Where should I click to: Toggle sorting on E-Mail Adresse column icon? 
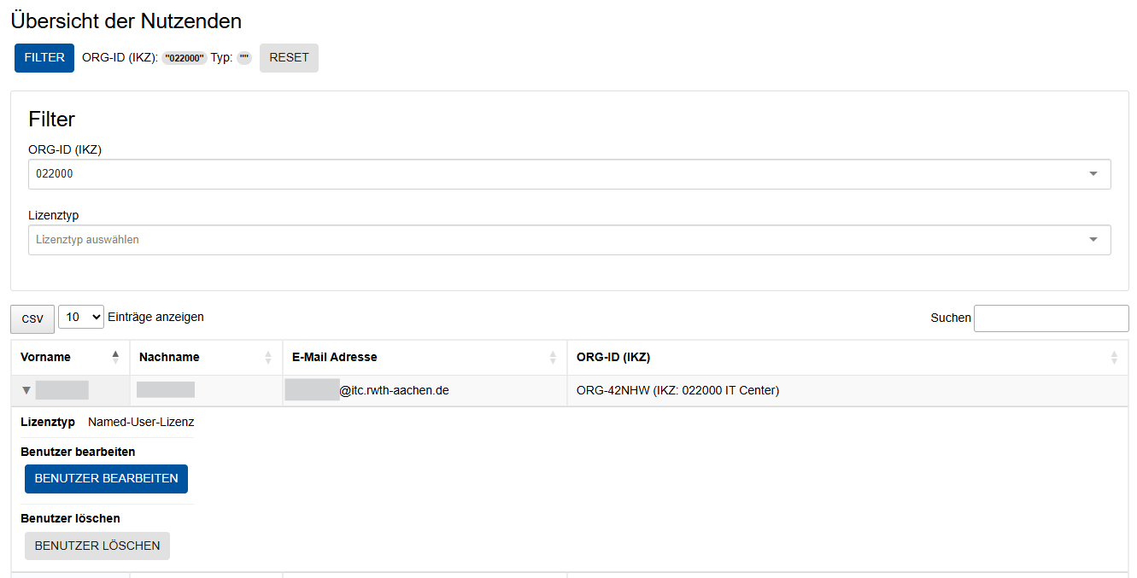[x=553, y=357]
